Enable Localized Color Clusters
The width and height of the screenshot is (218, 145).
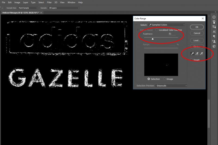tap(157, 30)
